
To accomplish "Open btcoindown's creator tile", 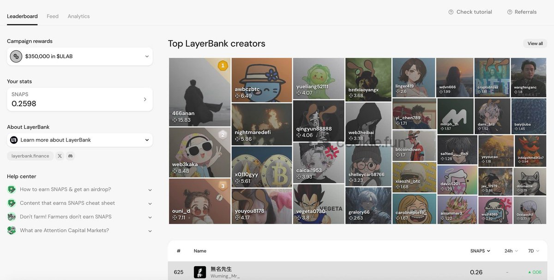I will point(414,146).
